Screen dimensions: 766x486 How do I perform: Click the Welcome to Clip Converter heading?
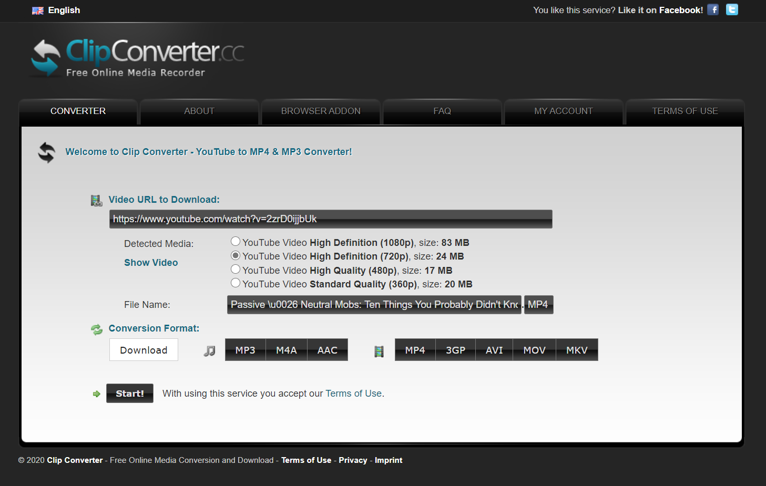(x=209, y=152)
